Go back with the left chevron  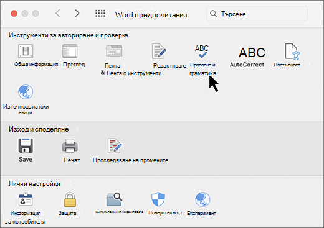(x=58, y=14)
